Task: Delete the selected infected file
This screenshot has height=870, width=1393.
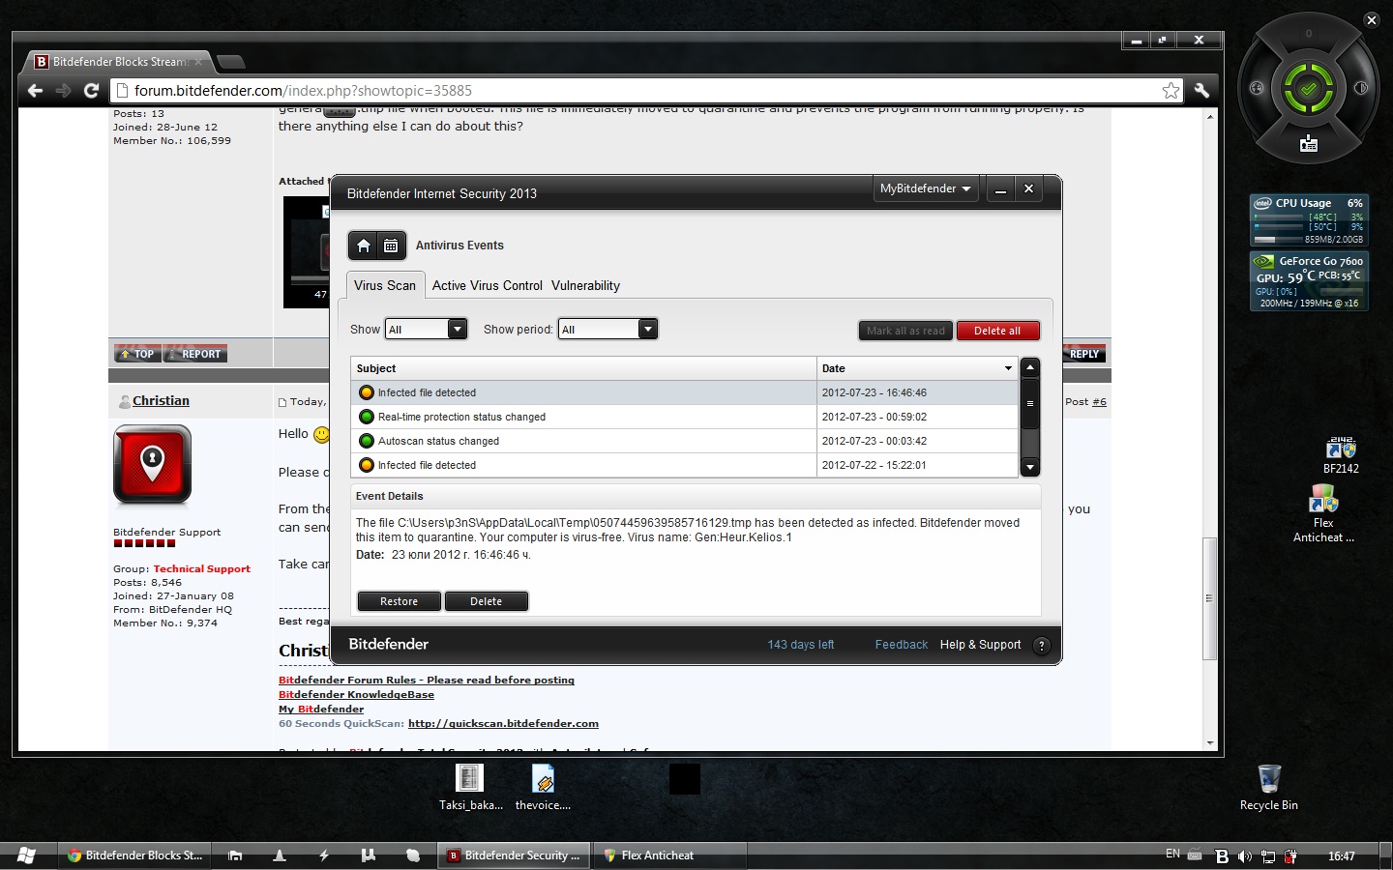Action: [486, 601]
